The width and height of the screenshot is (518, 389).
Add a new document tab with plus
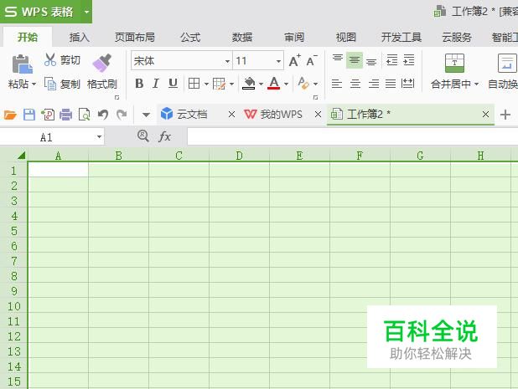pyautogui.click(x=505, y=115)
